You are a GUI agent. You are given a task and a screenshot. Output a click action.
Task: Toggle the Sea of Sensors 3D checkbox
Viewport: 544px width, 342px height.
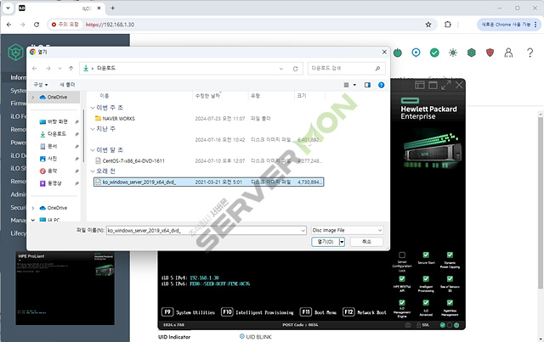[x=450, y=279]
